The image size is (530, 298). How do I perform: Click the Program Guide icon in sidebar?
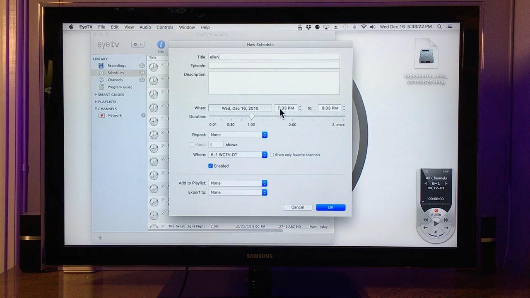101,87
